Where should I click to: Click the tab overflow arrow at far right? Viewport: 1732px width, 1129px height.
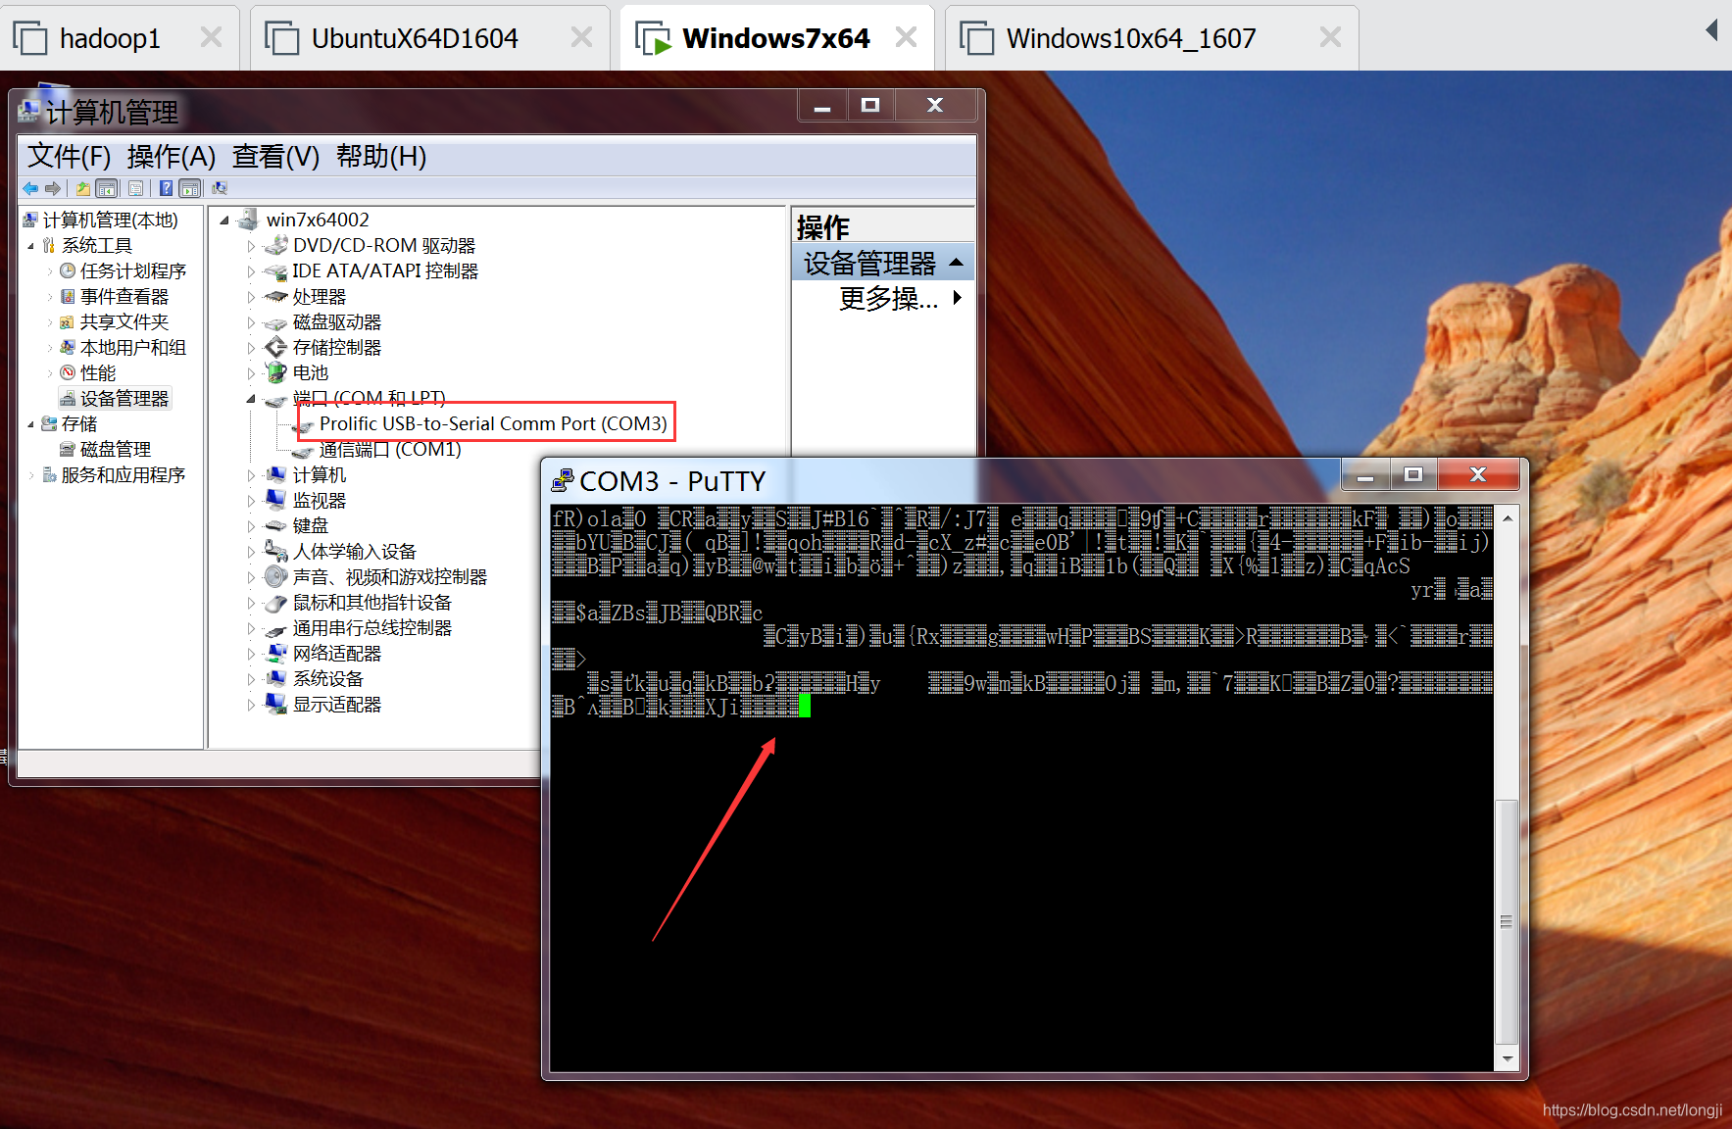1711,30
